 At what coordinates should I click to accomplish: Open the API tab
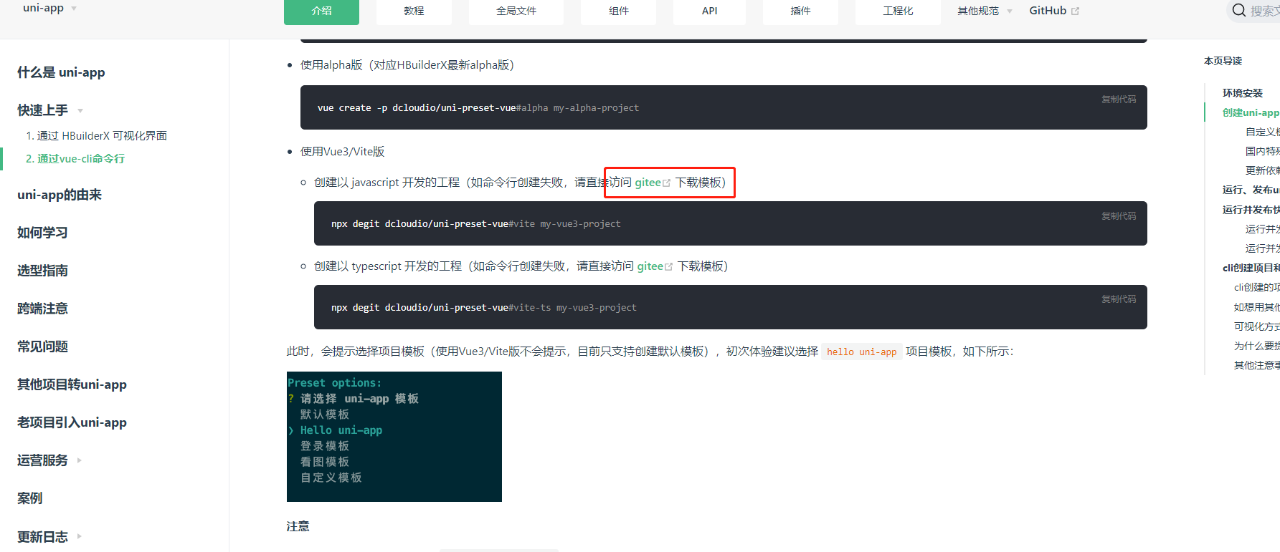click(x=709, y=11)
